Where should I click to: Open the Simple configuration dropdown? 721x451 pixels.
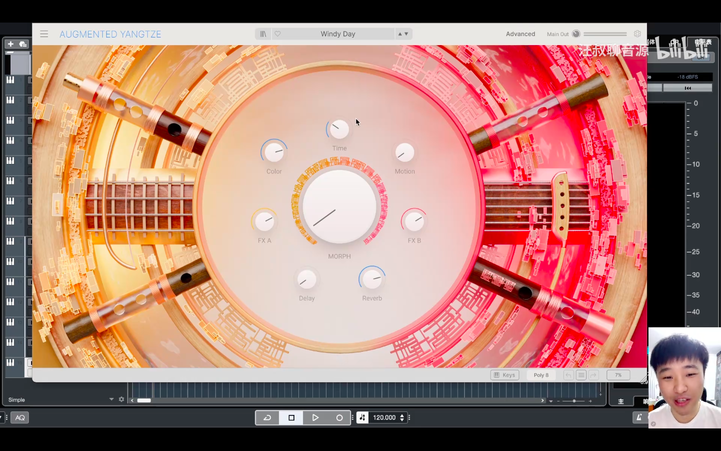(x=111, y=399)
